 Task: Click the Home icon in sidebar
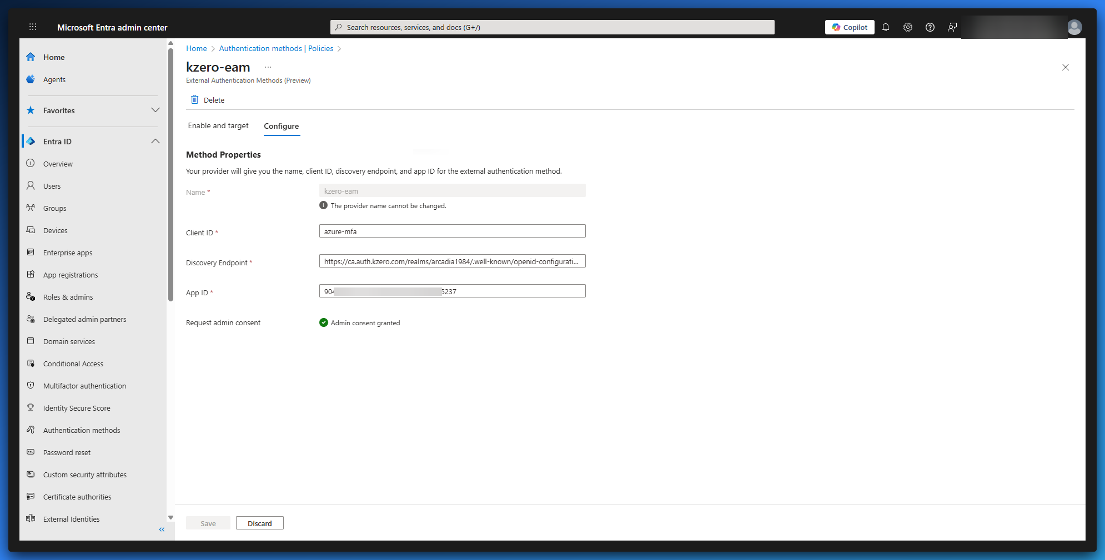point(31,57)
